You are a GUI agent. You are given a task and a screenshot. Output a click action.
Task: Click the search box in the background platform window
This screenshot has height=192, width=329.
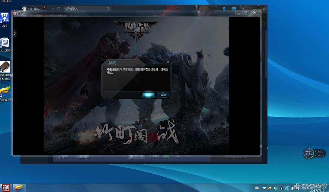pyautogui.click(x=87, y=8)
